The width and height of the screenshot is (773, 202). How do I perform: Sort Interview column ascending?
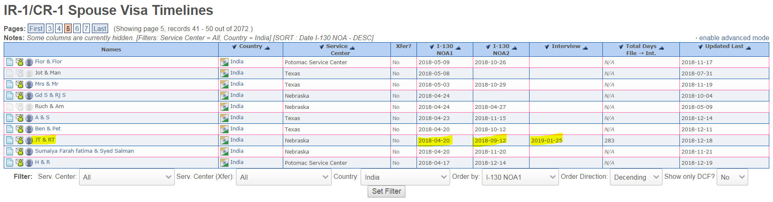585,47
